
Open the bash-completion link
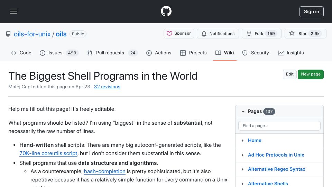pos(104,171)
